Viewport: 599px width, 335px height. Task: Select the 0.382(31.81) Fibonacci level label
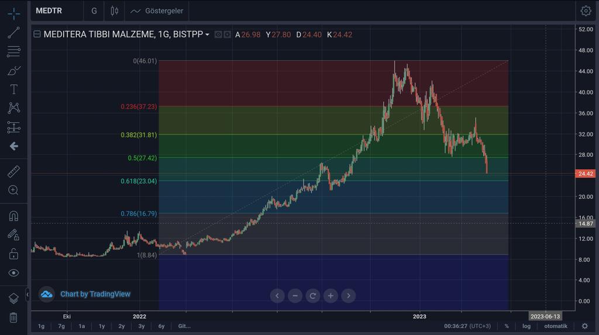[139, 135]
